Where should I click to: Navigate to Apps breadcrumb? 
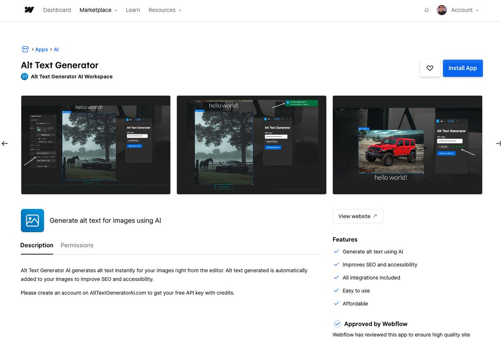coord(41,49)
